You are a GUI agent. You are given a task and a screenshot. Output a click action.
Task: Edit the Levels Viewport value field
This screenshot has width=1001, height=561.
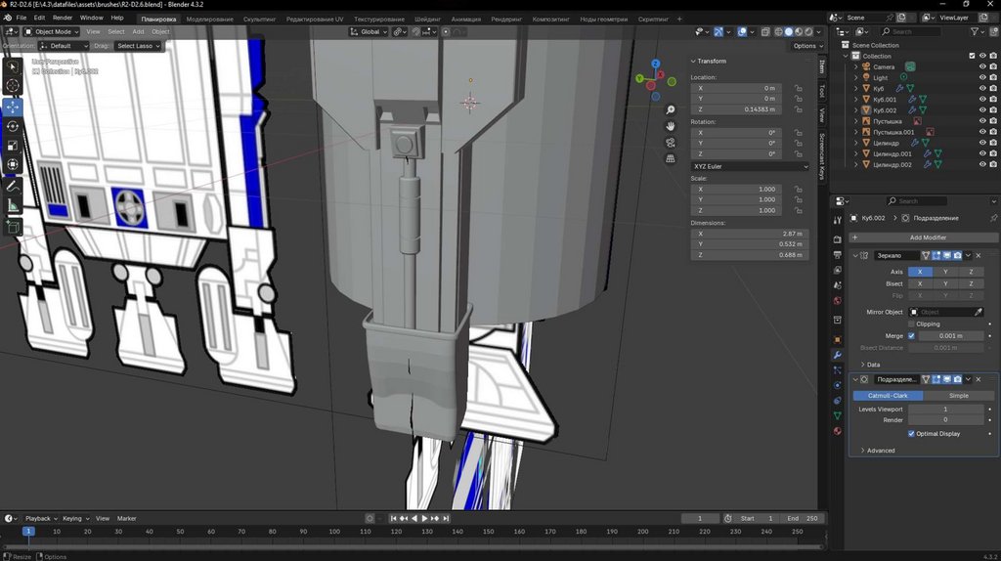(944, 409)
